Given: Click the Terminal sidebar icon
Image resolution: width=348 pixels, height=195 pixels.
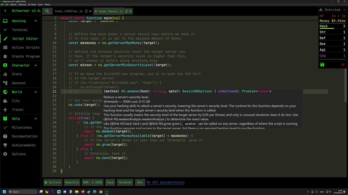Looking at the screenshot, I should pyautogui.click(x=5, y=30).
